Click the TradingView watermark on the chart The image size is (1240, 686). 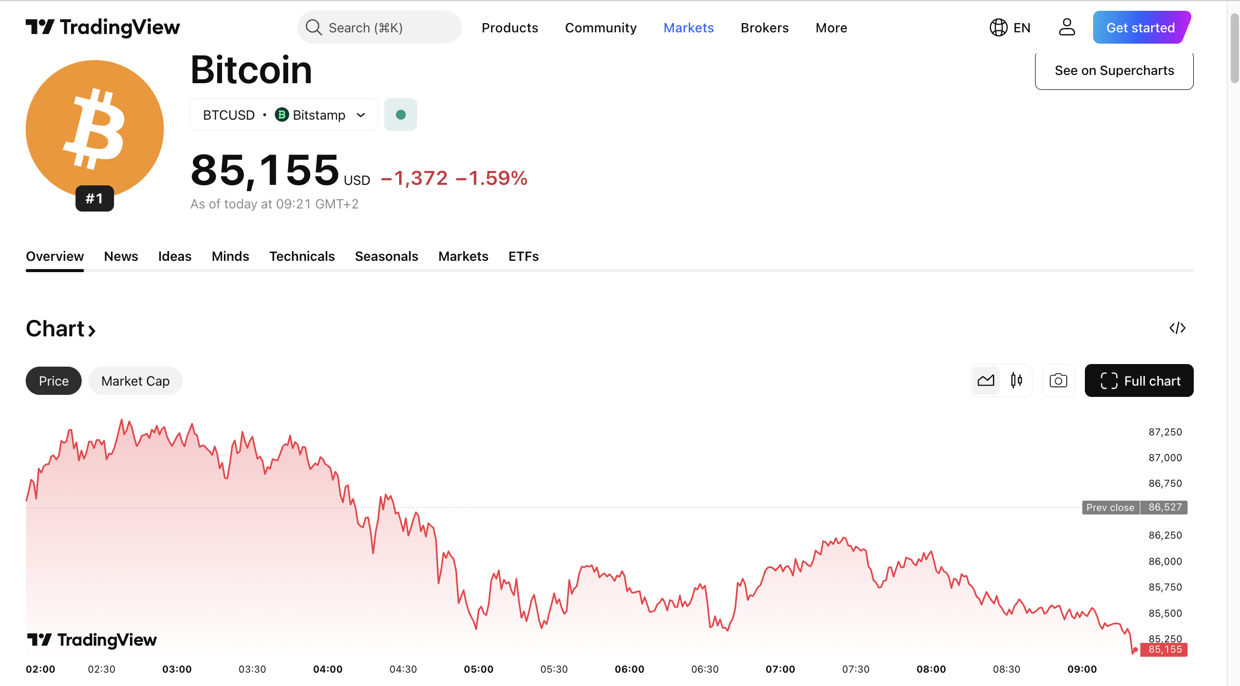coord(93,640)
